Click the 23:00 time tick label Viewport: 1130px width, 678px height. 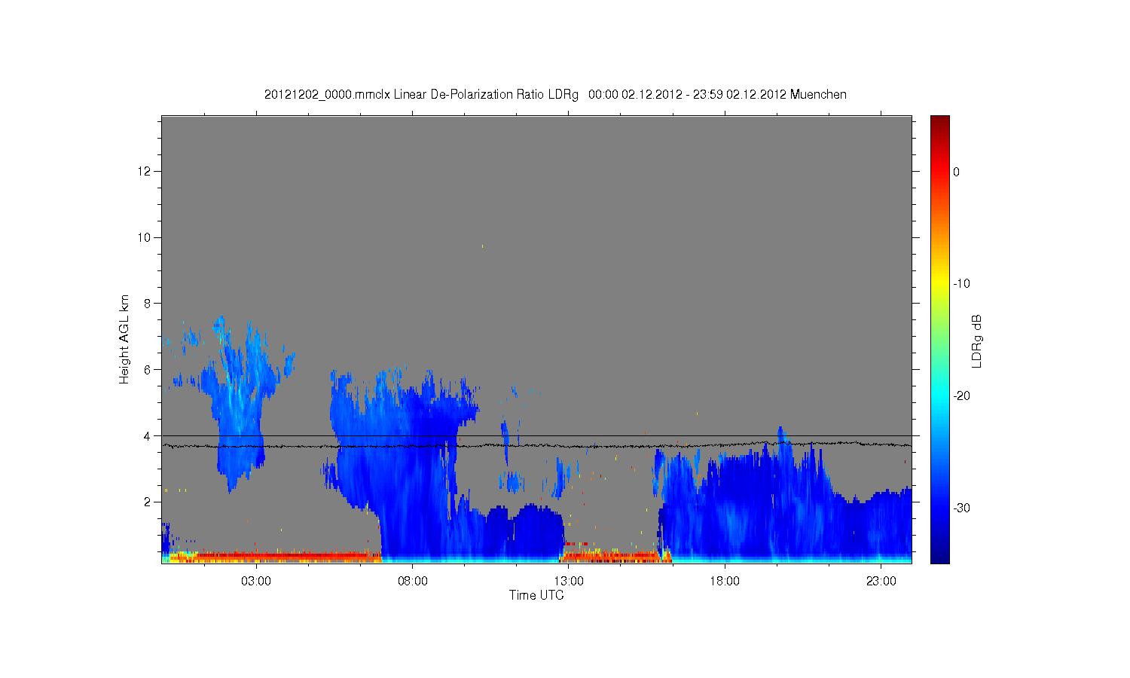881,582
